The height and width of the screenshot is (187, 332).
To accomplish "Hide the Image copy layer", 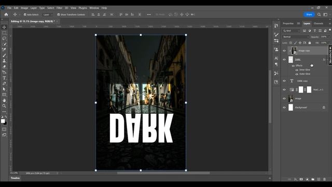I will coord(284,51).
